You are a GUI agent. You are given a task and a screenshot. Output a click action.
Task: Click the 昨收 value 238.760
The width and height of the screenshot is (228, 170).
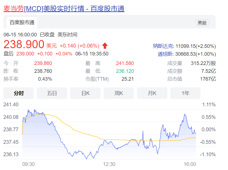pyautogui.click(x=43, y=71)
